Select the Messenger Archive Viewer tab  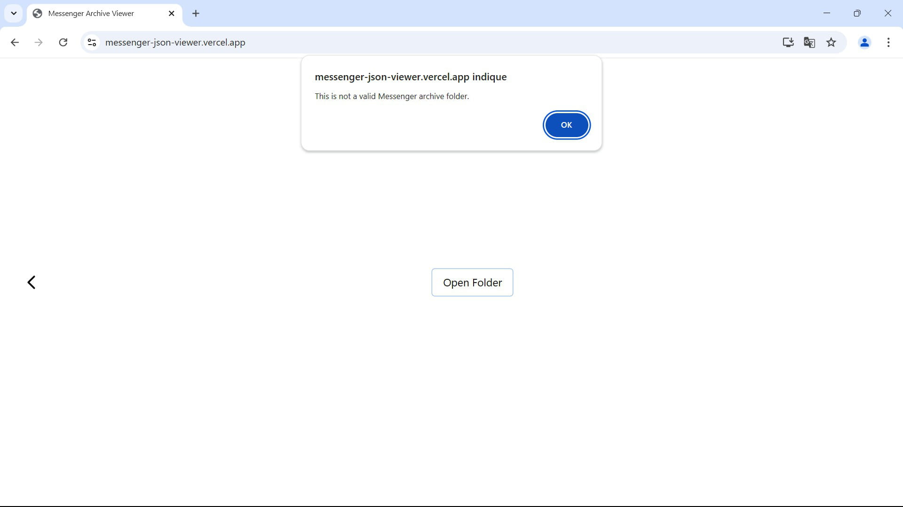pos(105,14)
